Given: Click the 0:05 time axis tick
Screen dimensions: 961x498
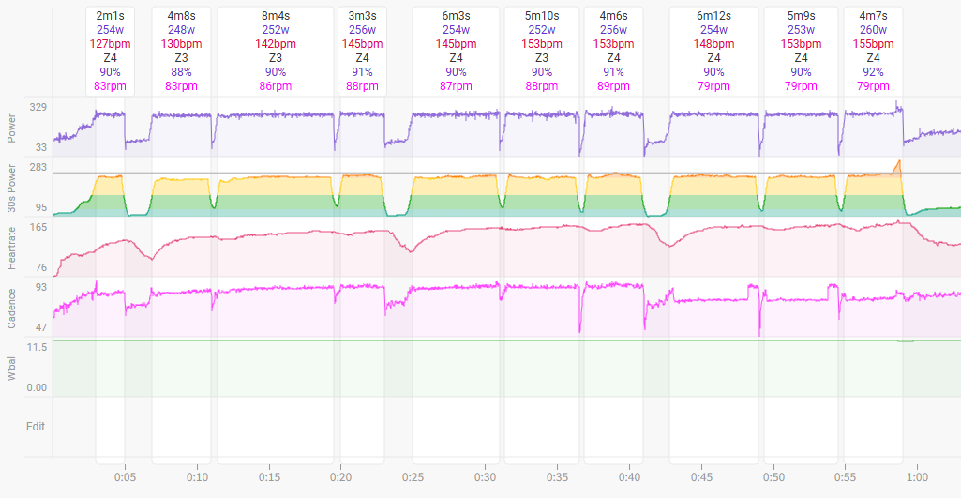Looking at the screenshot, I should point(125,476).
